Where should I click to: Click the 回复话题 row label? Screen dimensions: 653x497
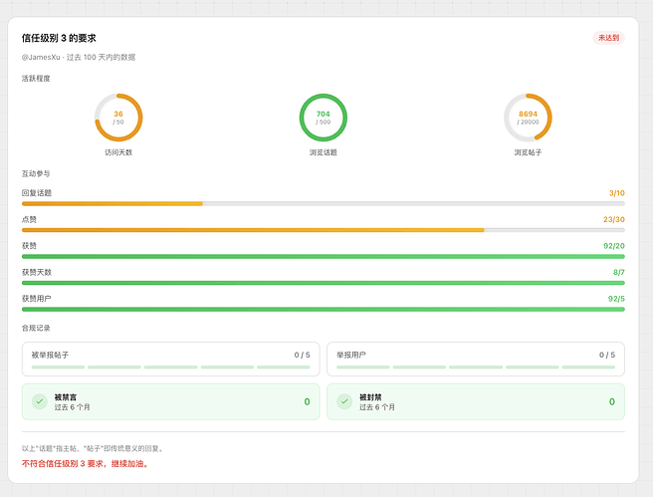(37, 193)
